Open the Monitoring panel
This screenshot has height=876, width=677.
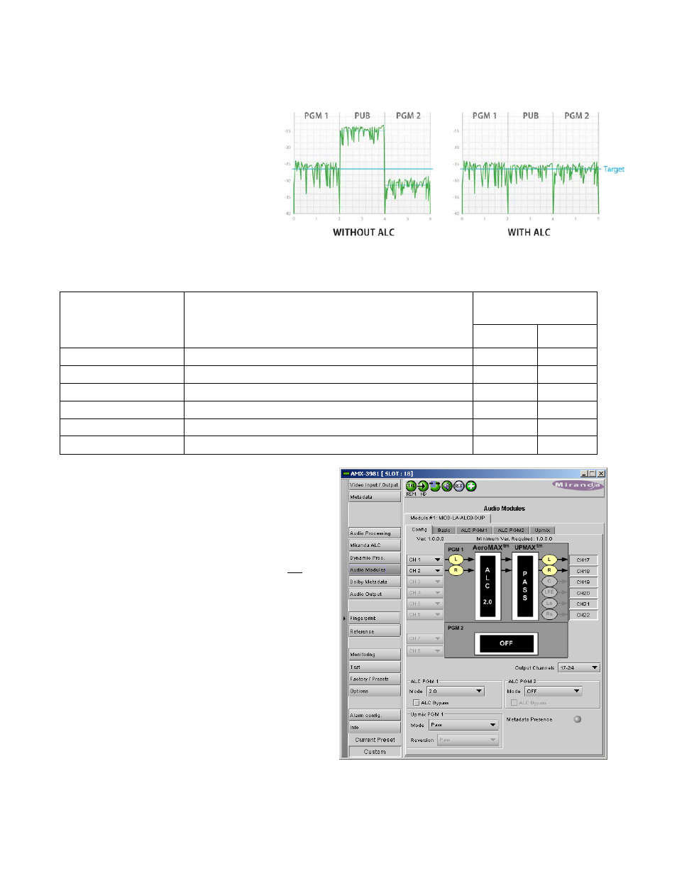coord(375,655)
